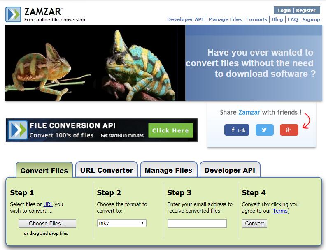This screenshot has width=326, height=250.
Task: Click the Login link at top
Action: [284, 10]
